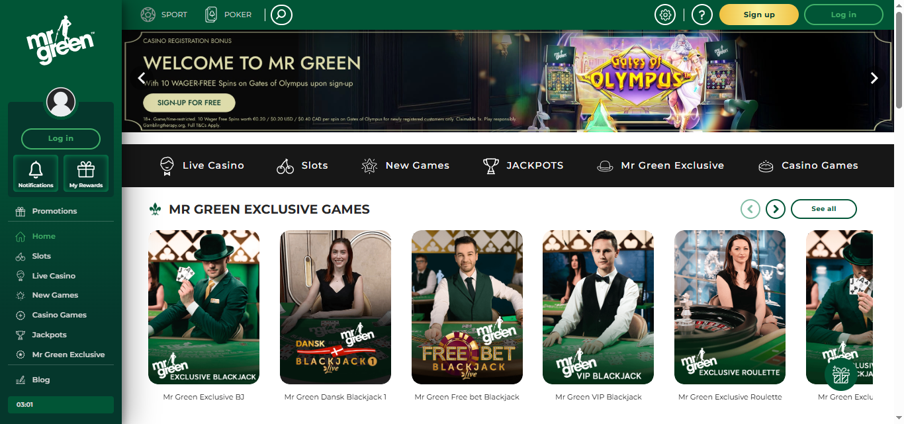Viewport: 904px width, 424px height.
Task: Click SIGN-UP FOR FREE banner button
Action: click(x=189, y=103)
